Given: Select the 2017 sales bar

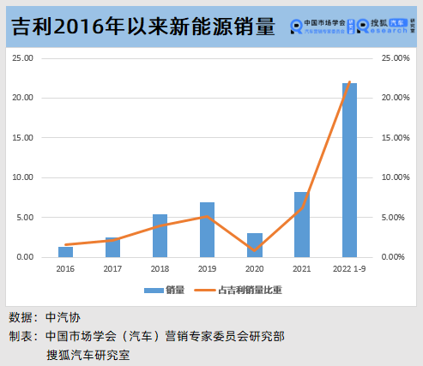Looking at the screenshot, I should tap(112, 247).
